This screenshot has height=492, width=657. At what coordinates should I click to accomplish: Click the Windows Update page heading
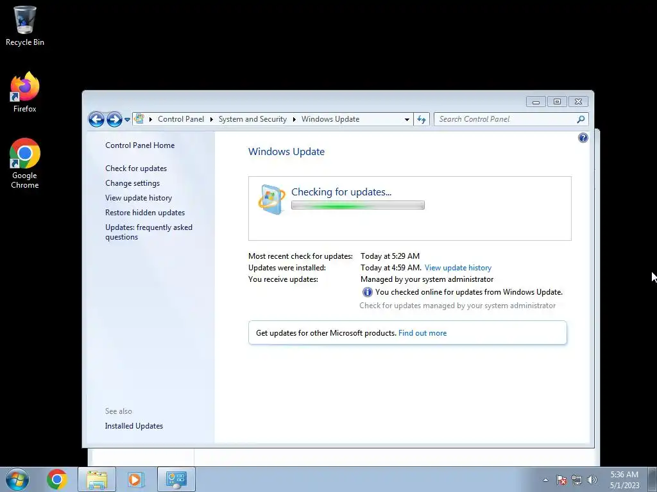[286, 151]
